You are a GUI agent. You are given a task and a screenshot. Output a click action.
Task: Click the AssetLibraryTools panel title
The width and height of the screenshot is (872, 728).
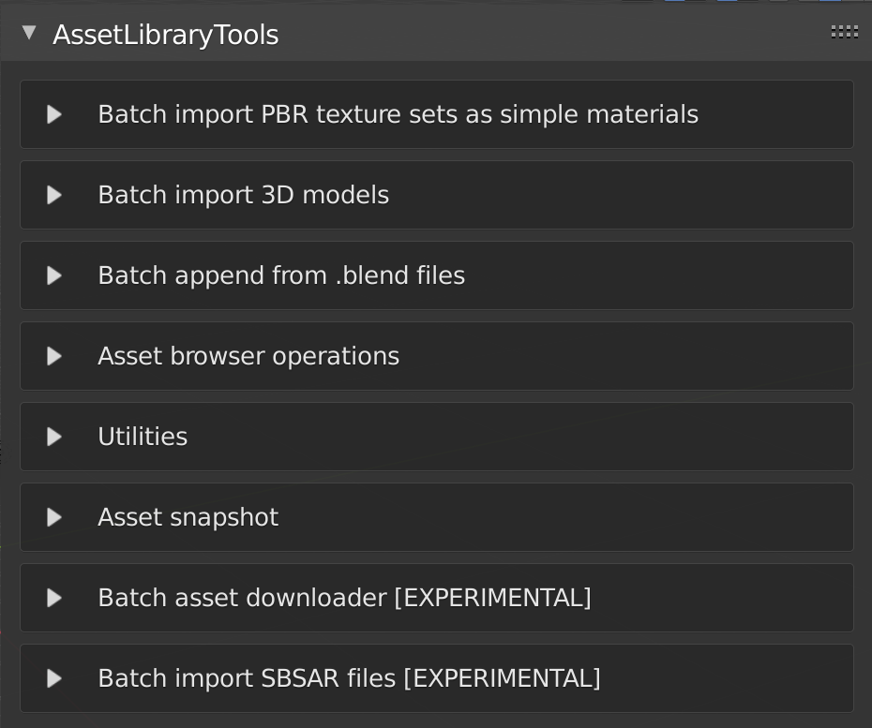click(165, 35)
